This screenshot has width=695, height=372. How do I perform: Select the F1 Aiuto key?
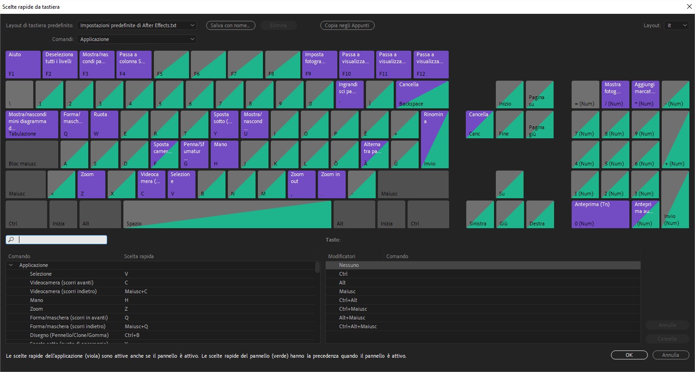(23, 65)
